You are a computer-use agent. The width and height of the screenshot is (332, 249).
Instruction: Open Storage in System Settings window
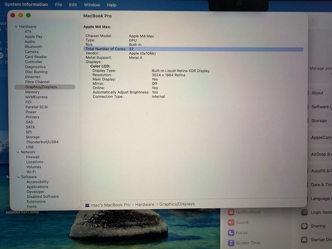click(319, 121)
